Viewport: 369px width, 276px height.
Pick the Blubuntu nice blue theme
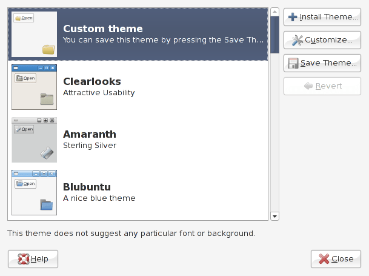tap(99, 192)
